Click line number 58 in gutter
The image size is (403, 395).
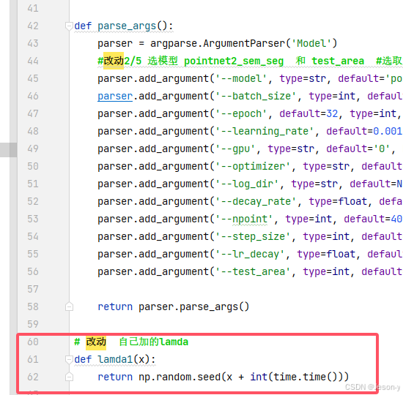pyautogui.click(x=33, y=306)
